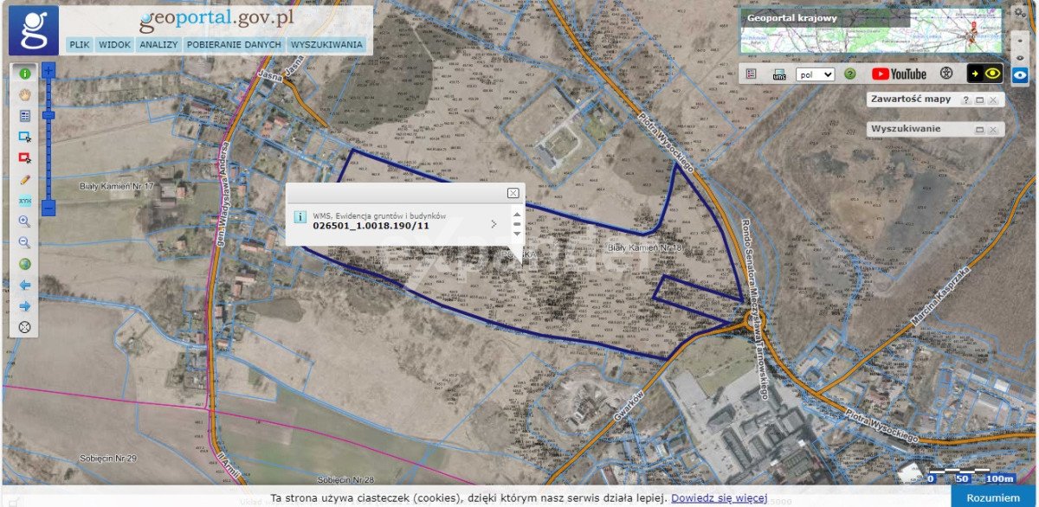Click the Rozumiem cookie button
This screenshot has height=507, width=1039.
coord(994,497)
